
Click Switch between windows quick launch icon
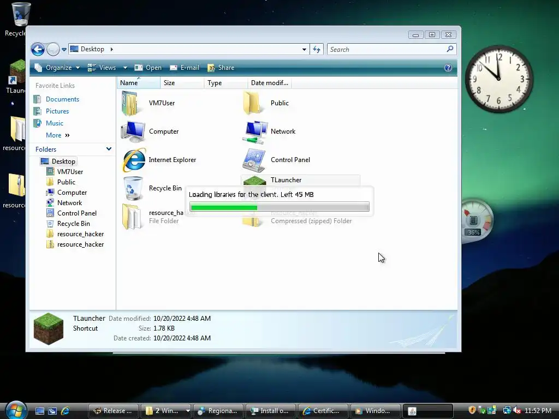(x=52, y=411)
